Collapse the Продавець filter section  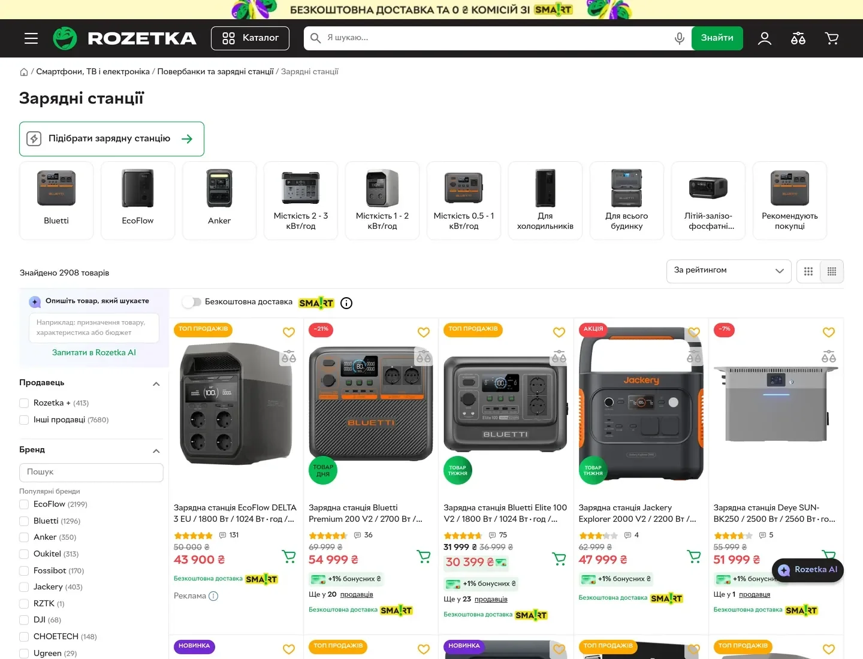click(x=156, y=384)
